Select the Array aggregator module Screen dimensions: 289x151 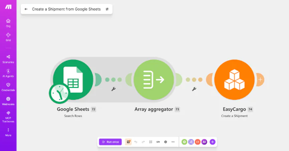(154, 79)
